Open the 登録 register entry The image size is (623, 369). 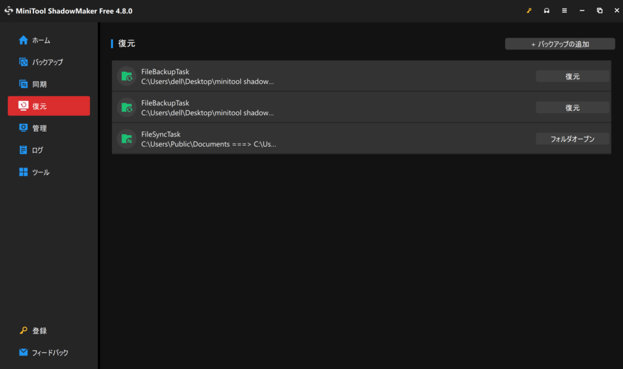tap(39, 331)
